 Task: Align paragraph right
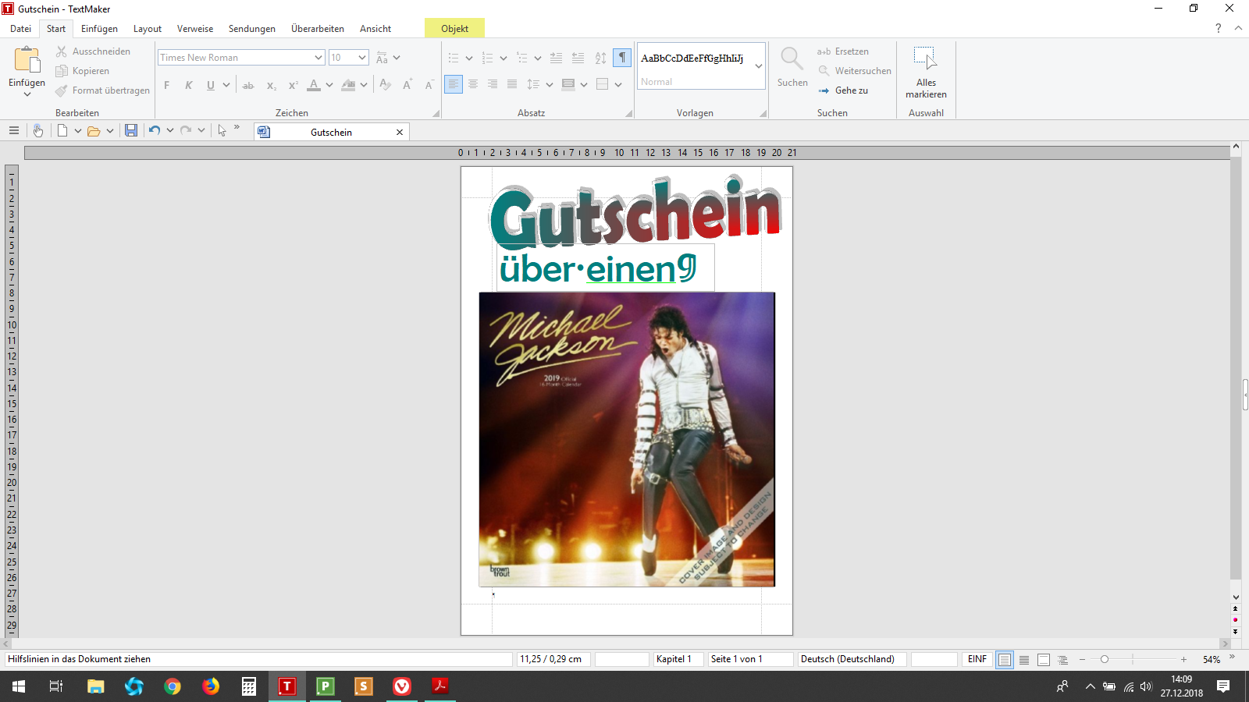pos(493,84)
